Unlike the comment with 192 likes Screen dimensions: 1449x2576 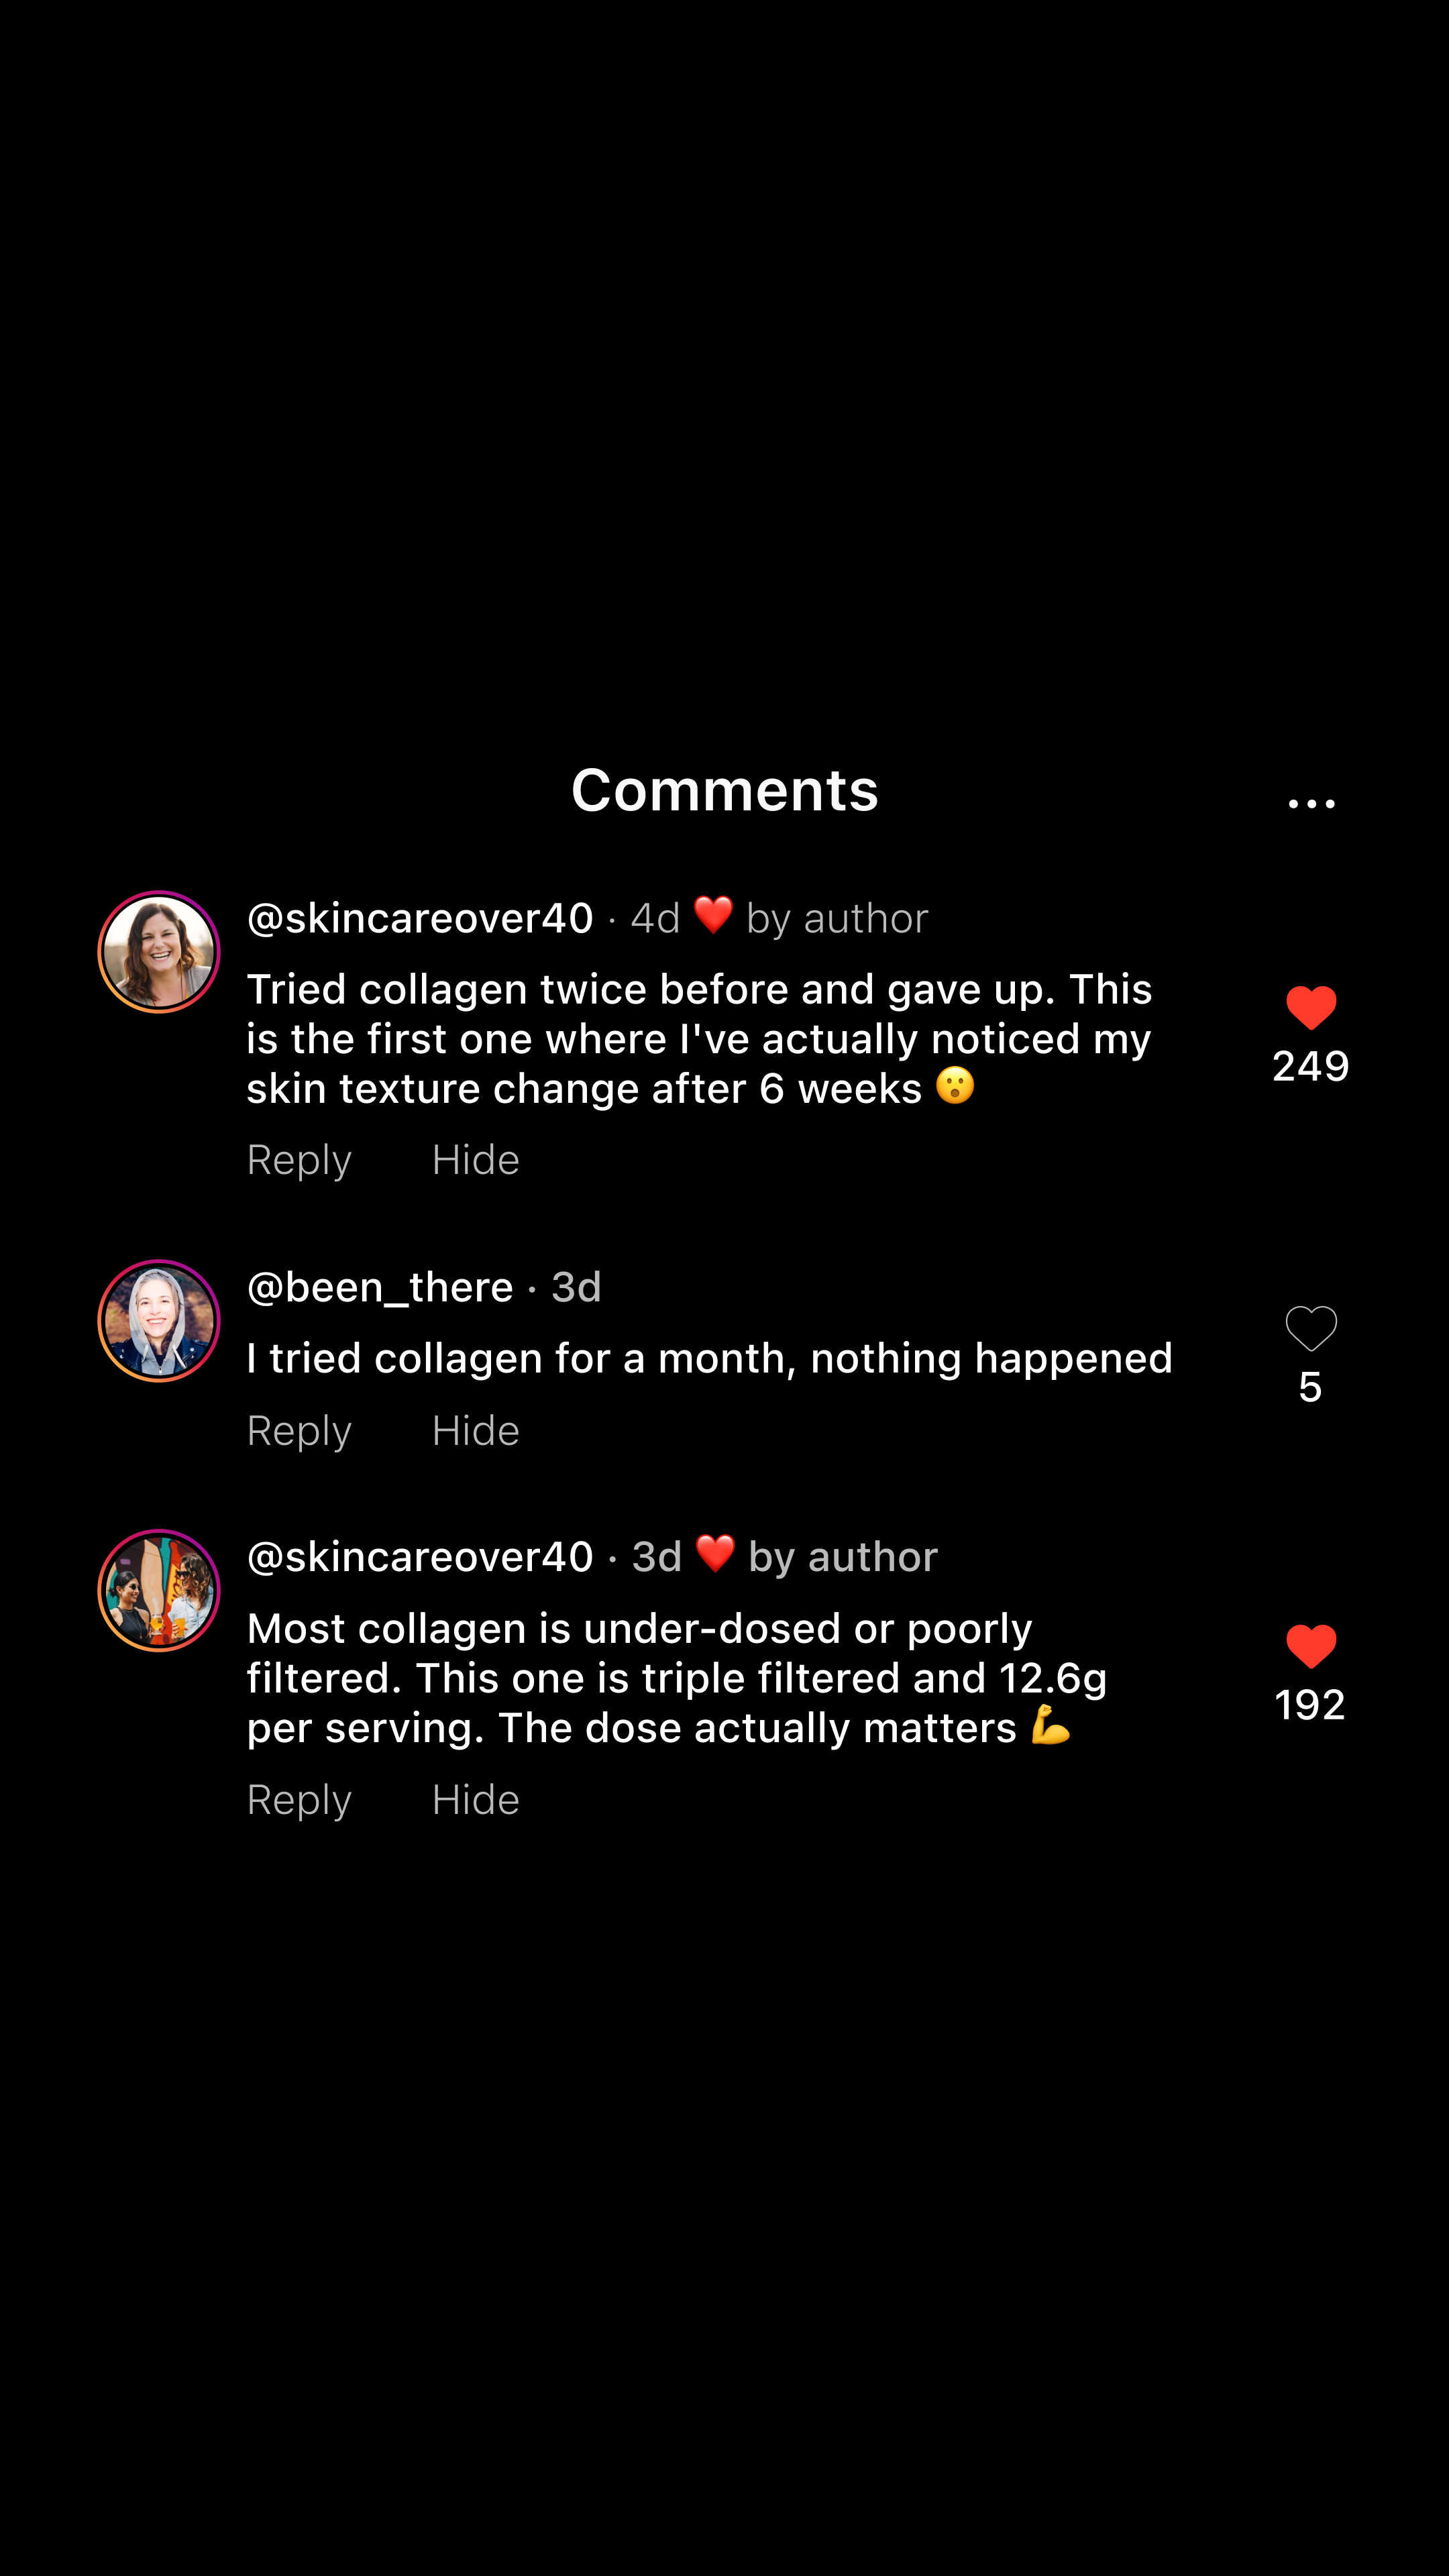1311,1646
